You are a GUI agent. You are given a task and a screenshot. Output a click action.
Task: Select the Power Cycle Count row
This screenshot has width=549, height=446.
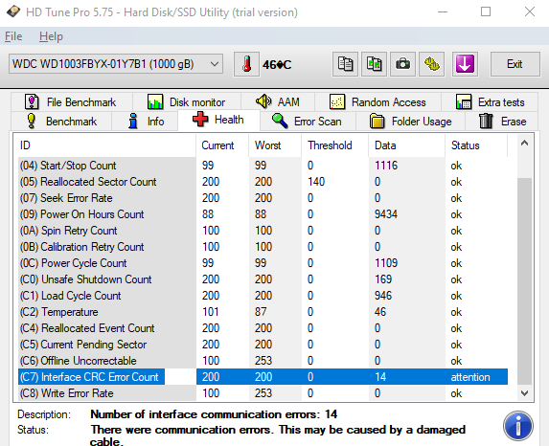(263, 263)
